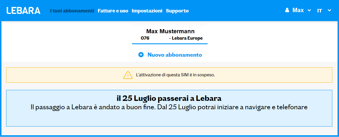Click the 'passaggio a Lebara' description text
Image resolution: width=339 pixels, height=137 pixels.
(x=169, y=107)
